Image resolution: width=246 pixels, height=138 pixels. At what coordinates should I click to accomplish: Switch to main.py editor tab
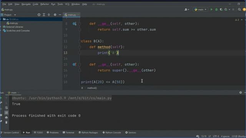tap(71, 15)
